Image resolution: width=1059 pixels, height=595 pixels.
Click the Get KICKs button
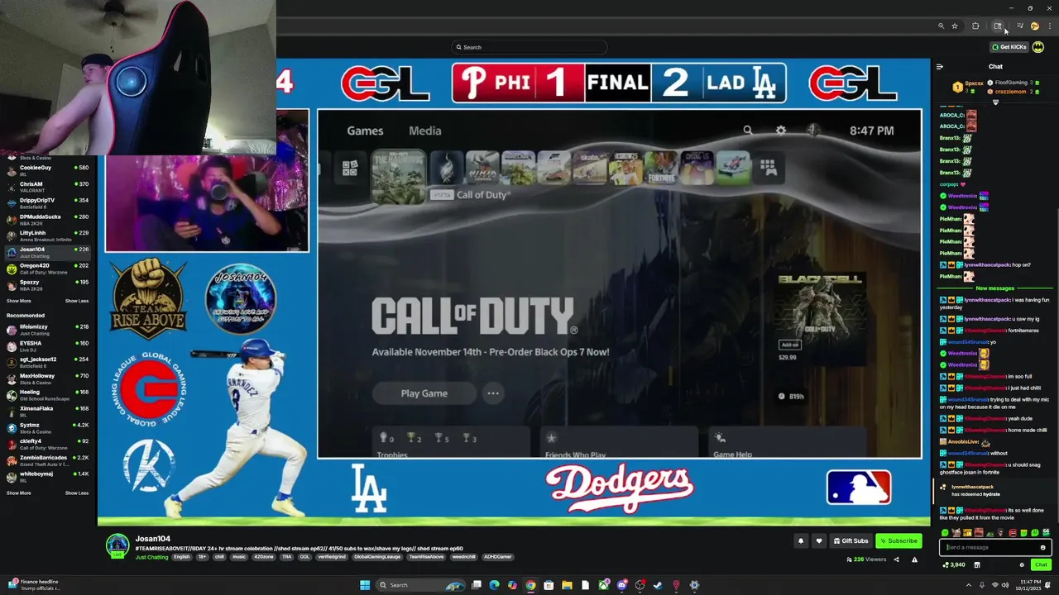pos(1009,47)
